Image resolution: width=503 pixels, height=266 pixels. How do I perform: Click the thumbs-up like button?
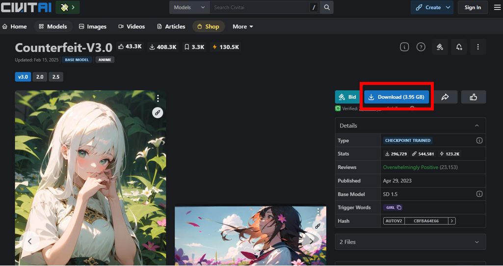tap(474, 97)
